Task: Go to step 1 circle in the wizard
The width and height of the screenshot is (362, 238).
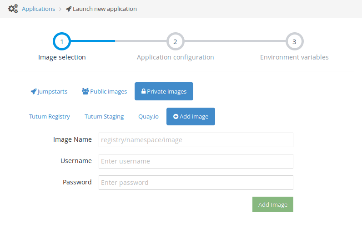Action: pos(62,41)
